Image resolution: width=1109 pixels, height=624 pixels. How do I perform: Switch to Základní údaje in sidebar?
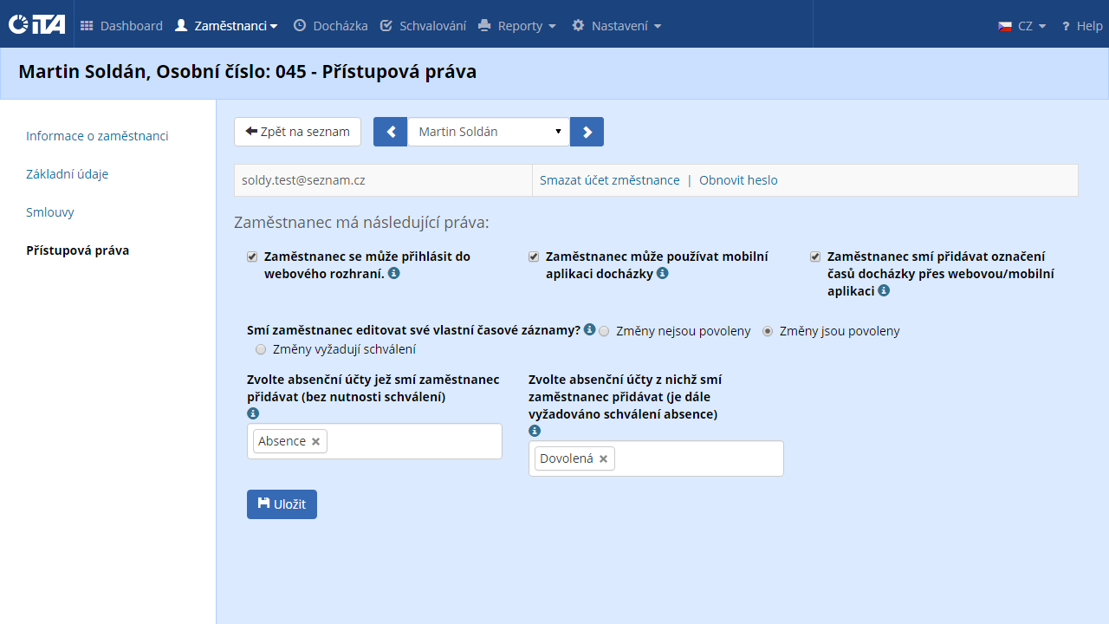[67, 174]
